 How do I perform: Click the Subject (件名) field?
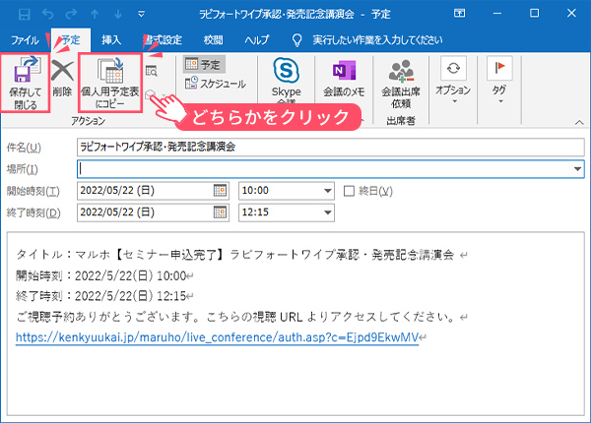point(331,147)
